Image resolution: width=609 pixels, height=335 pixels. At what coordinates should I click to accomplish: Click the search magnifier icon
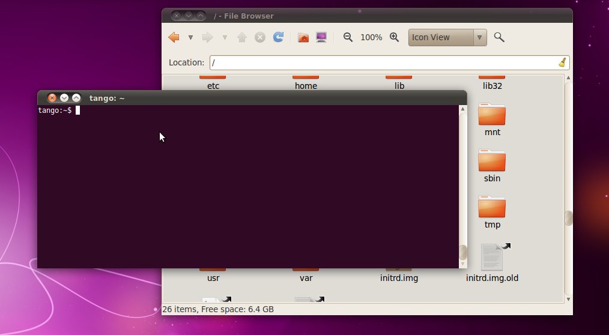[499, 37]
